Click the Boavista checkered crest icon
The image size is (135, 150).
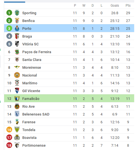point(17,137)
